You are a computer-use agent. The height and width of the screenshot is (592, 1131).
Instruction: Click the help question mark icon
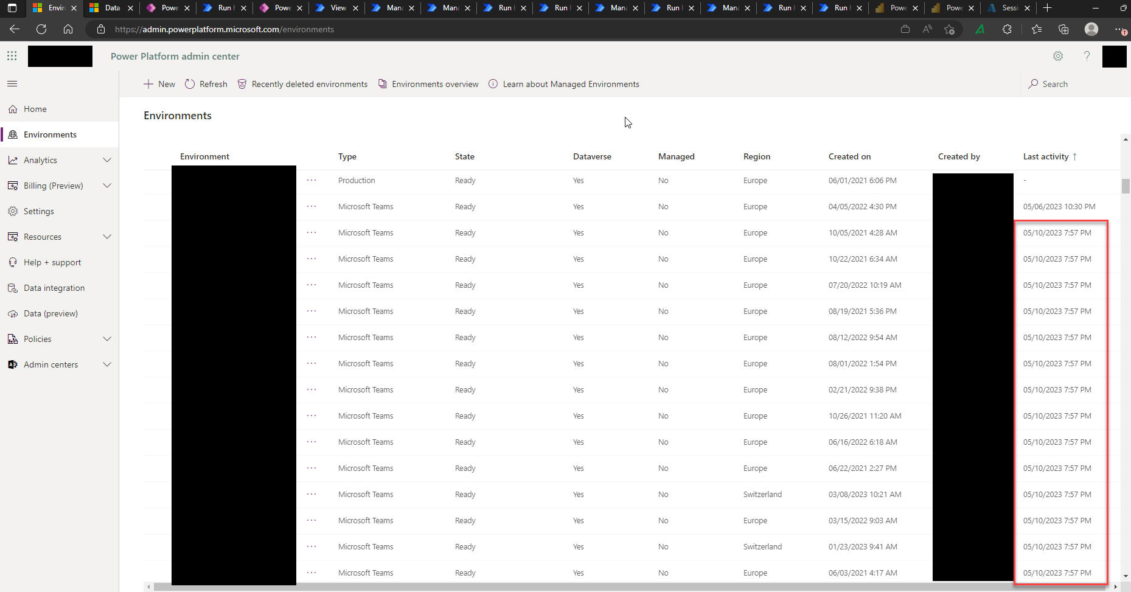[x=1087, y=56]
